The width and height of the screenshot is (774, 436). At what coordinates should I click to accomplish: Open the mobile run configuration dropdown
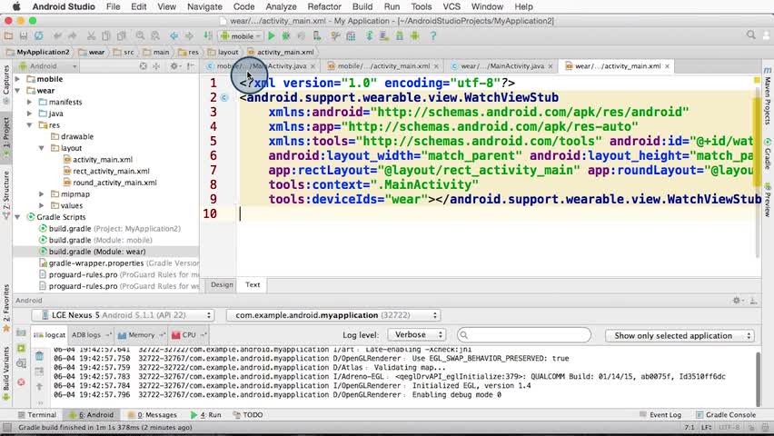(x=241, y=36)
